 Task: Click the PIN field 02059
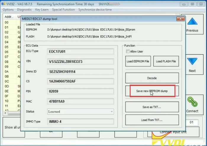tap(80, 91)
